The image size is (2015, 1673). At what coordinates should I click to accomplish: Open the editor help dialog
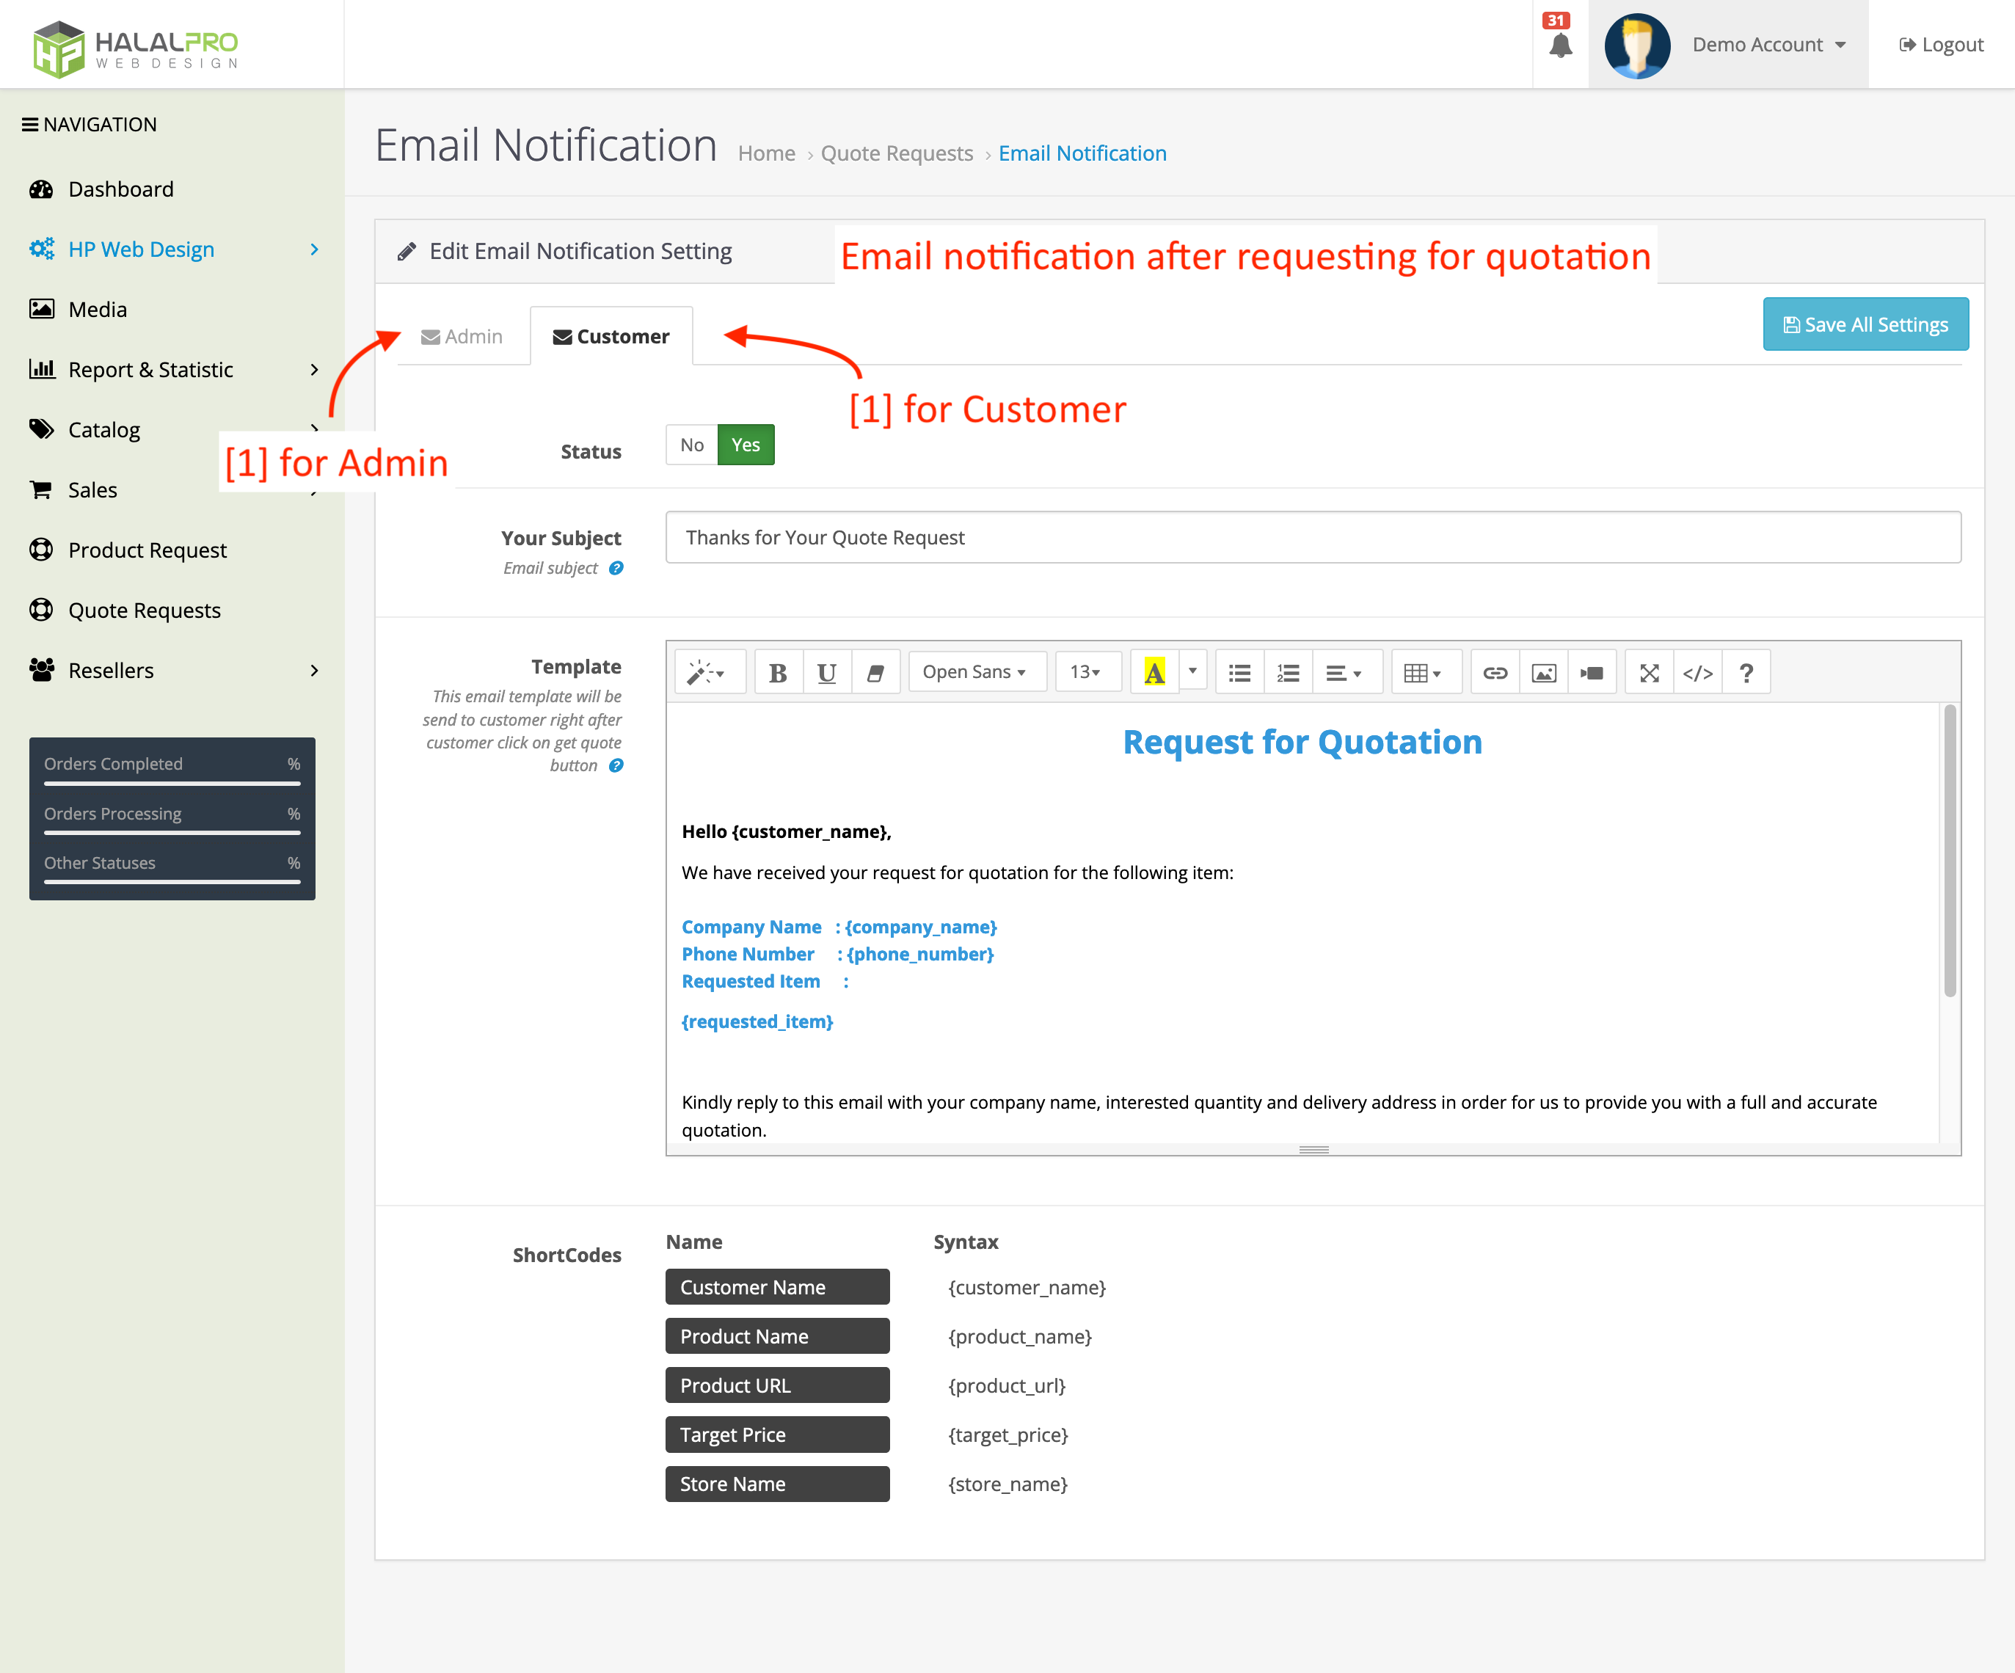pos(1746,671)
